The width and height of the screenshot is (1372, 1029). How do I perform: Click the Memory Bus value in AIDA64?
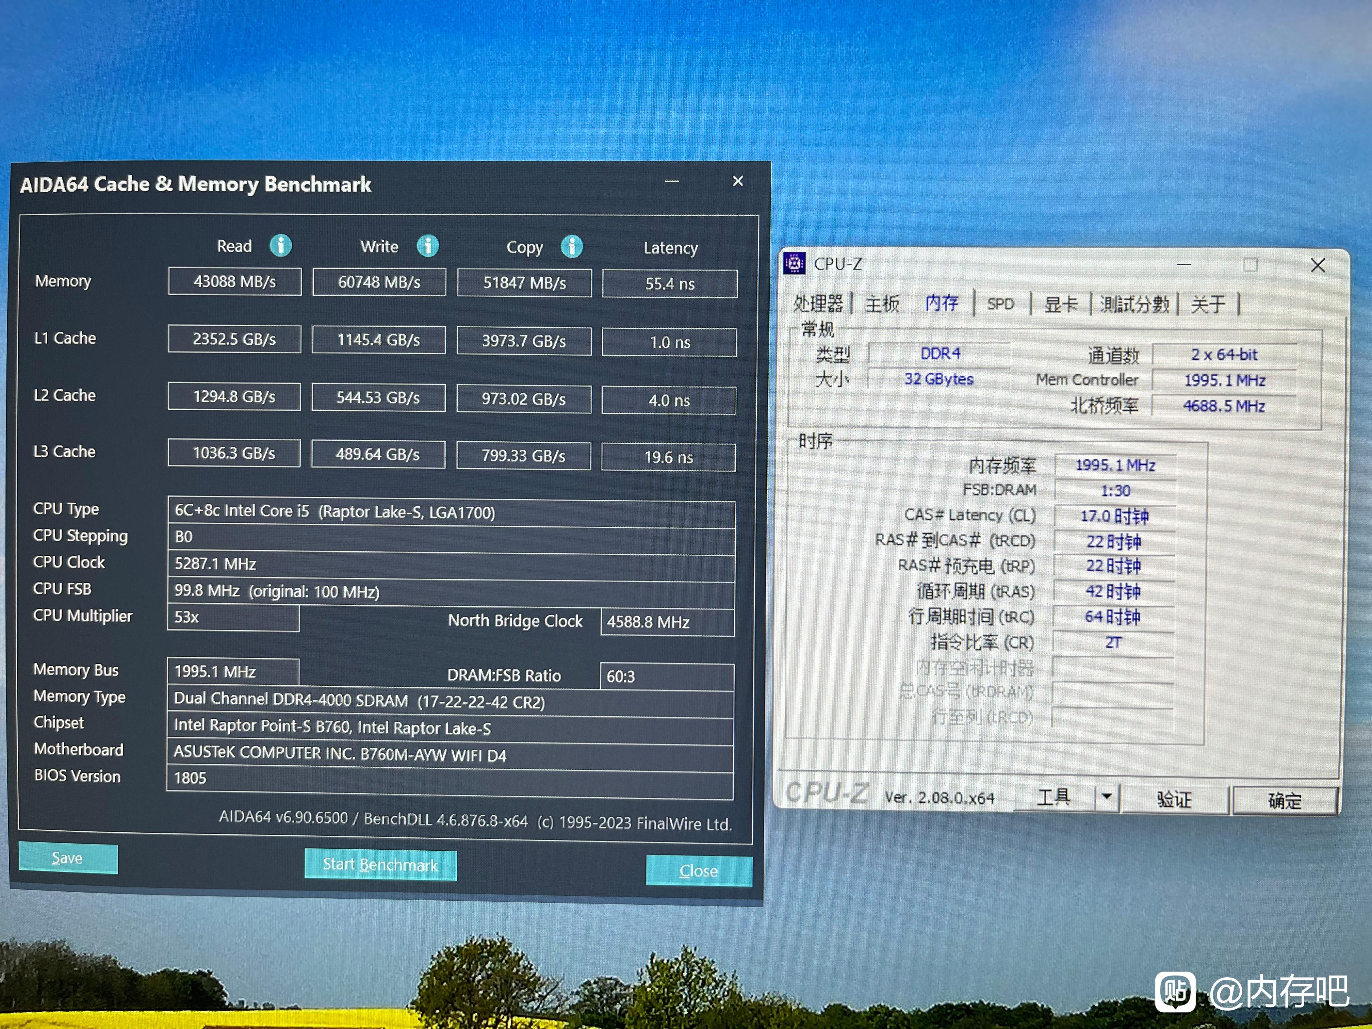click(x=233, y=672)
